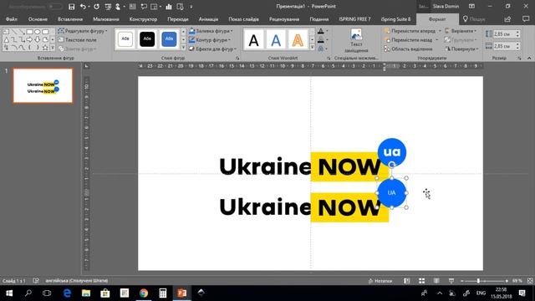The width and height of the screenshot is (535, 301).
Task: Click the touch/mouse mode hand icon
Action: 118,7
